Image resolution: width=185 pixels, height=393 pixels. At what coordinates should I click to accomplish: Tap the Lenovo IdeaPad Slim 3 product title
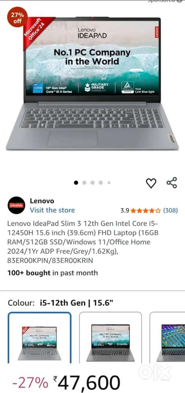pyautogui.click(x=83, y=242)
